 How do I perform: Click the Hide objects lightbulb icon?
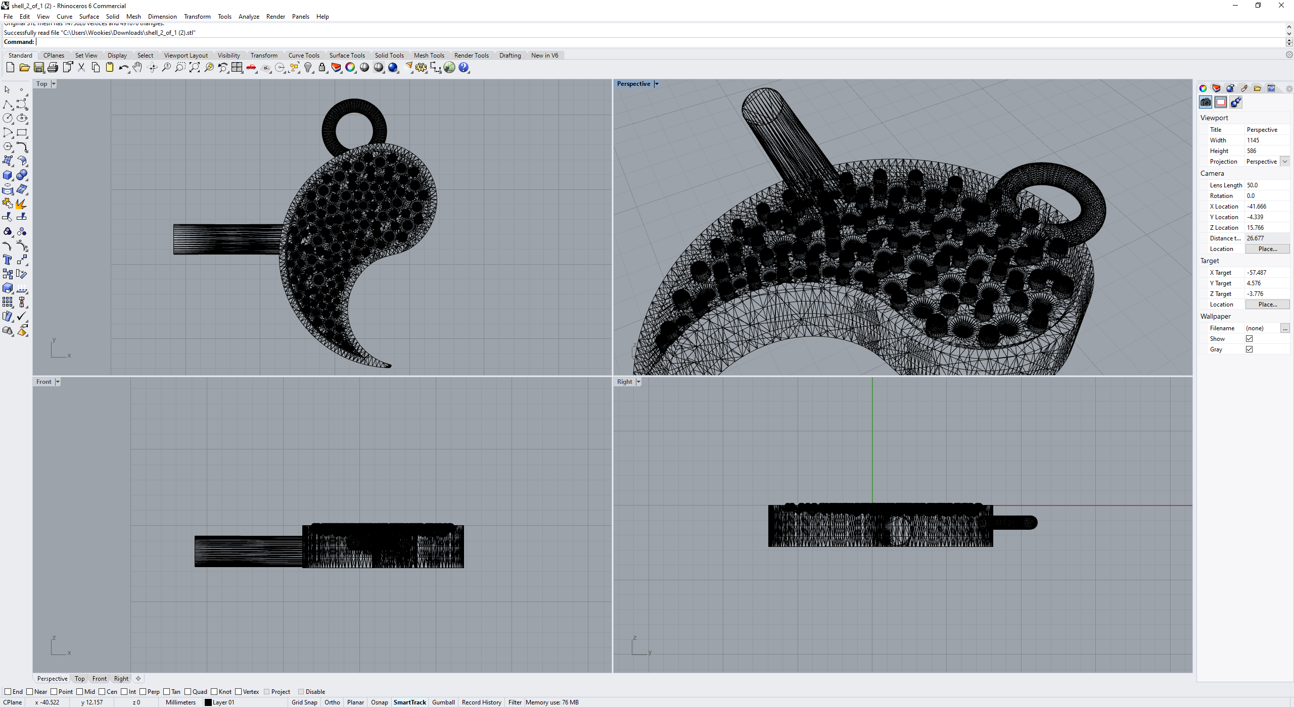308,68
